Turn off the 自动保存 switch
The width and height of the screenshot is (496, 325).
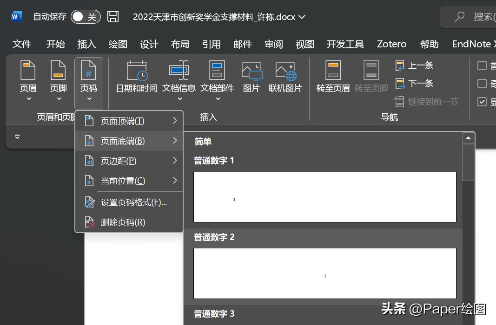click(85, 16)
